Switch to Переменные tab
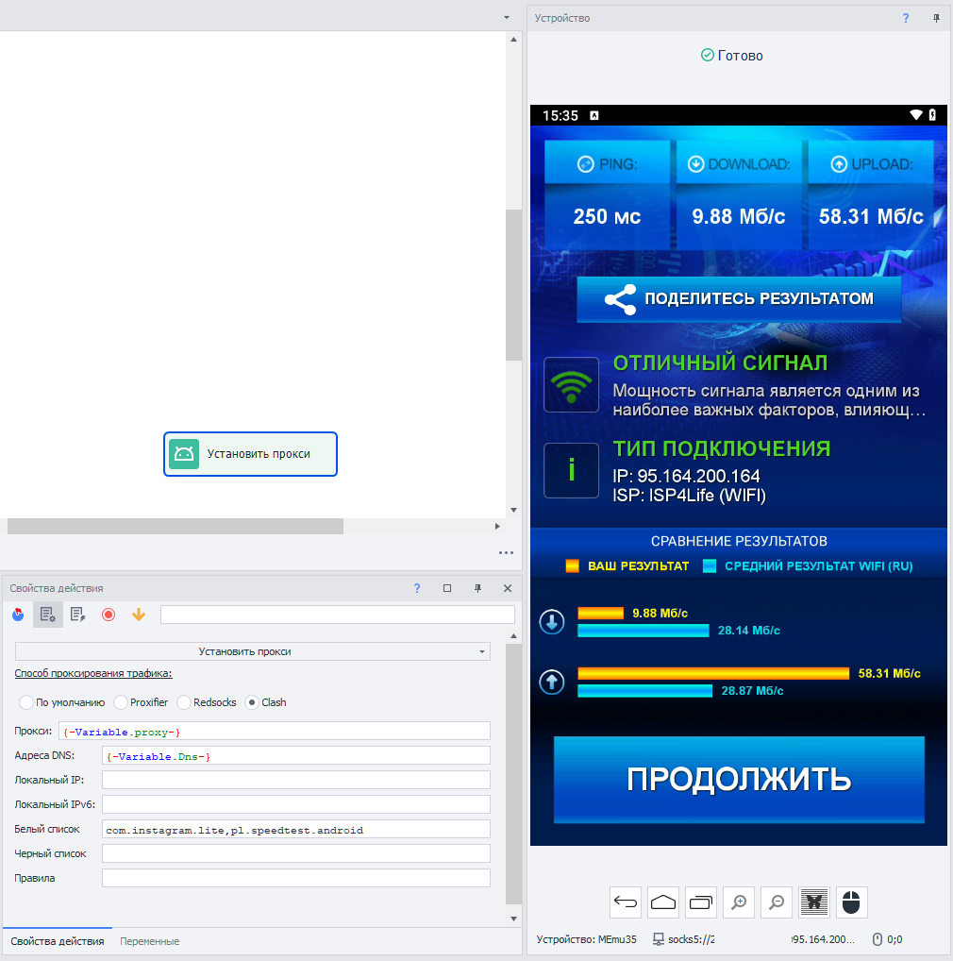The image size is (953, 961). pos(149,941)
